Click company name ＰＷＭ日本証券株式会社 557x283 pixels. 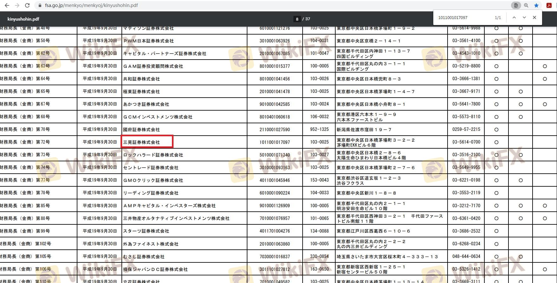(x=148, y=41)
